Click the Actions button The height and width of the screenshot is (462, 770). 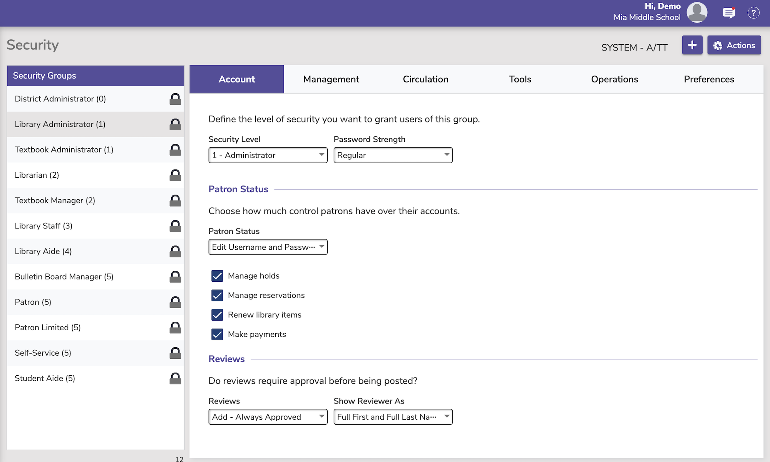734,45
